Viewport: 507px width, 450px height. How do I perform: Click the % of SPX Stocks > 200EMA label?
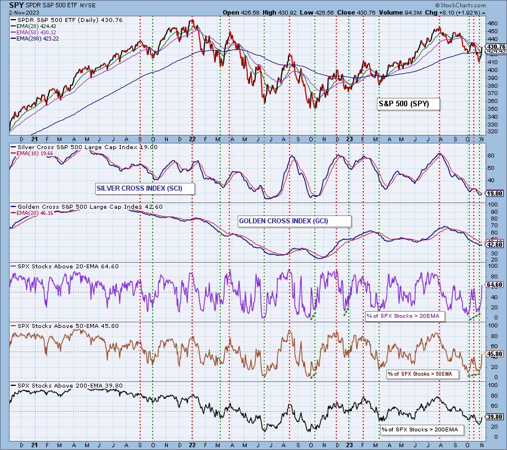pos(422,430)
